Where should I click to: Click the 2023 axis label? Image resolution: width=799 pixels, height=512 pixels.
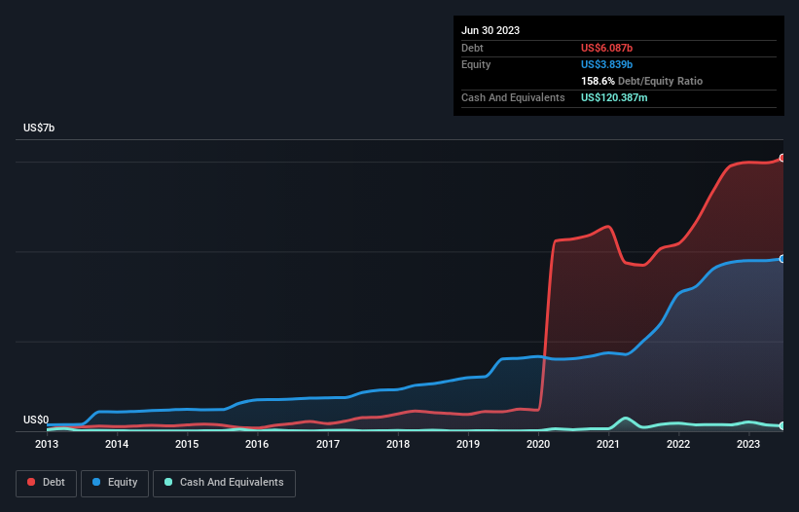748,444
